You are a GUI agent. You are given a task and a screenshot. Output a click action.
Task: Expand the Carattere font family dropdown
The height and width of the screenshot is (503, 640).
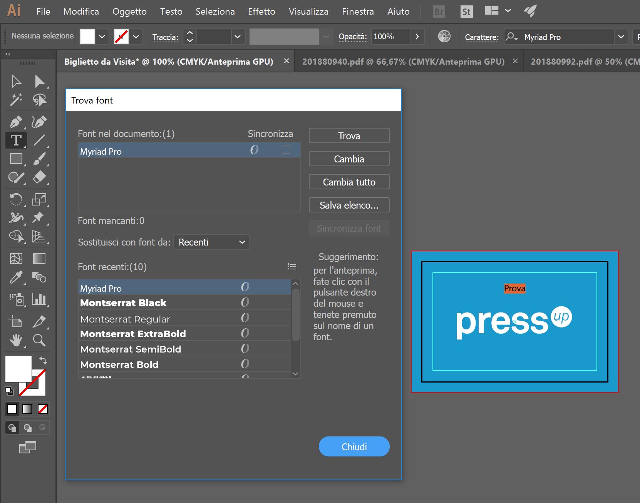[620, 37]
